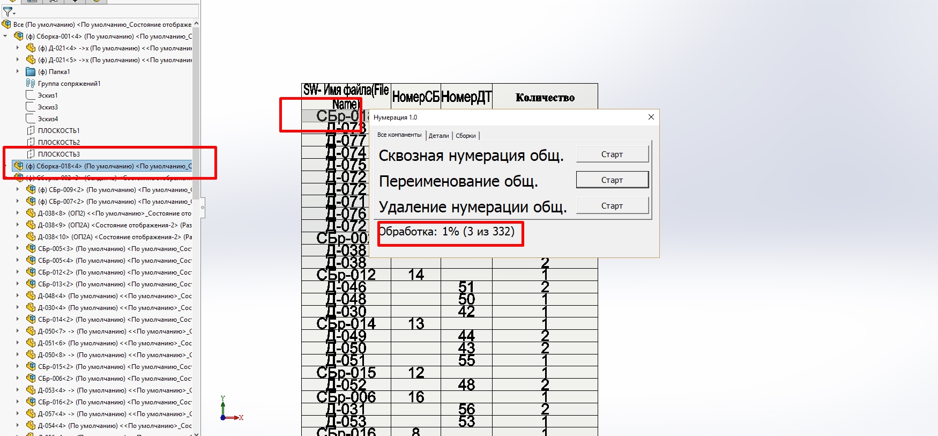Select the Папка1 folder icon
938x436 pixels.
click(x=31, y=72)
